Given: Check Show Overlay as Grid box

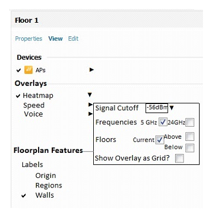Looking at the screenshot, I should click(179, 159).
